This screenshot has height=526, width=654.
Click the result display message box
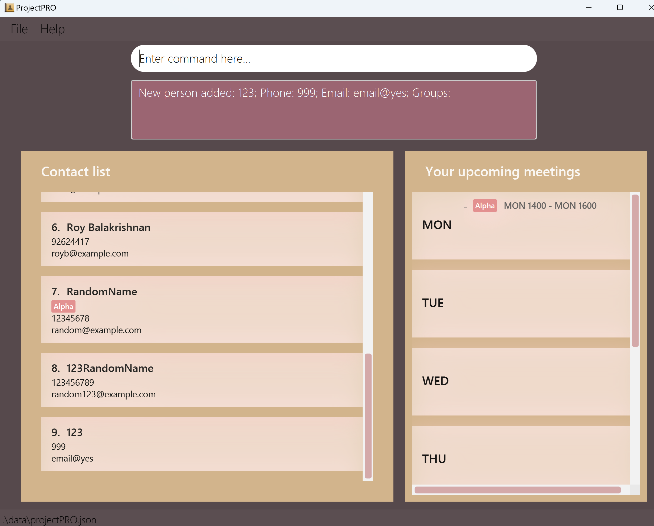point(334,110)
